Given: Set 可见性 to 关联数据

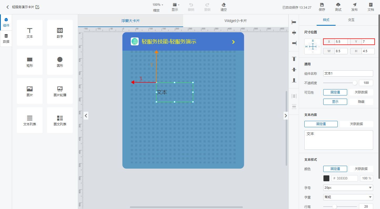Looking at the screenshot, I should [361, 92].
